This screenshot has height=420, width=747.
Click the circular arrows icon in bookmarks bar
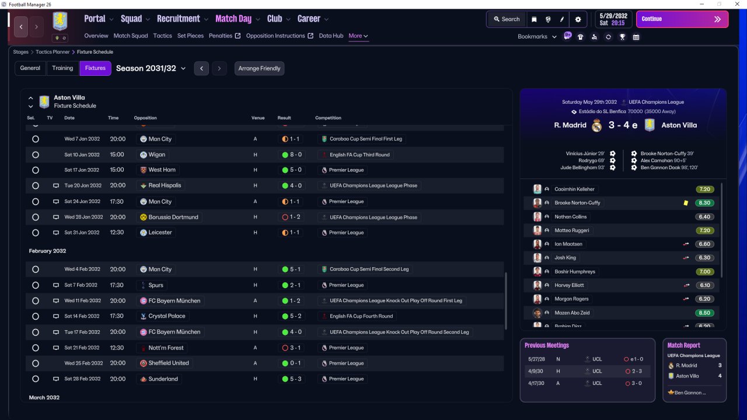(x=608, y=37)
